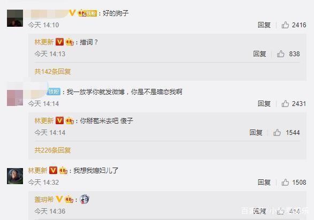Reply to the '好的狗子' comment
Image resolution: width=314 pixels, height=220 pixels.
(x=264, y=25)
